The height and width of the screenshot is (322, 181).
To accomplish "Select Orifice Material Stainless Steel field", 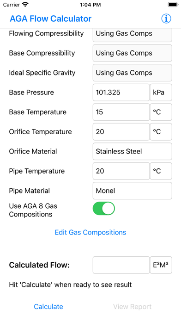I will pyautogui.click(x=133, y=151).
